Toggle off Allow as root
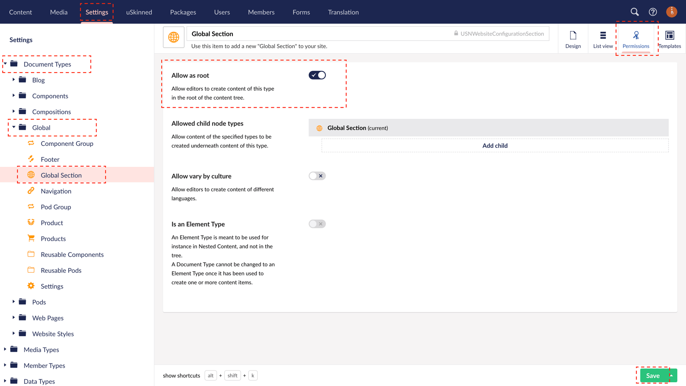This screenshot has height=386, width=686. (x=317, y=75)
